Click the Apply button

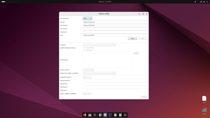tap(136, 53)
